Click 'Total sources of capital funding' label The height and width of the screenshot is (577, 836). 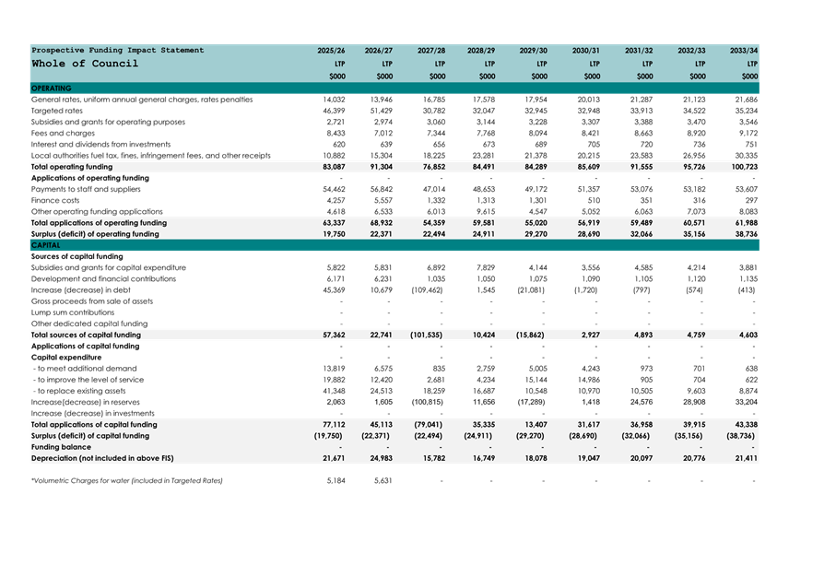click(x=87, y=335)
